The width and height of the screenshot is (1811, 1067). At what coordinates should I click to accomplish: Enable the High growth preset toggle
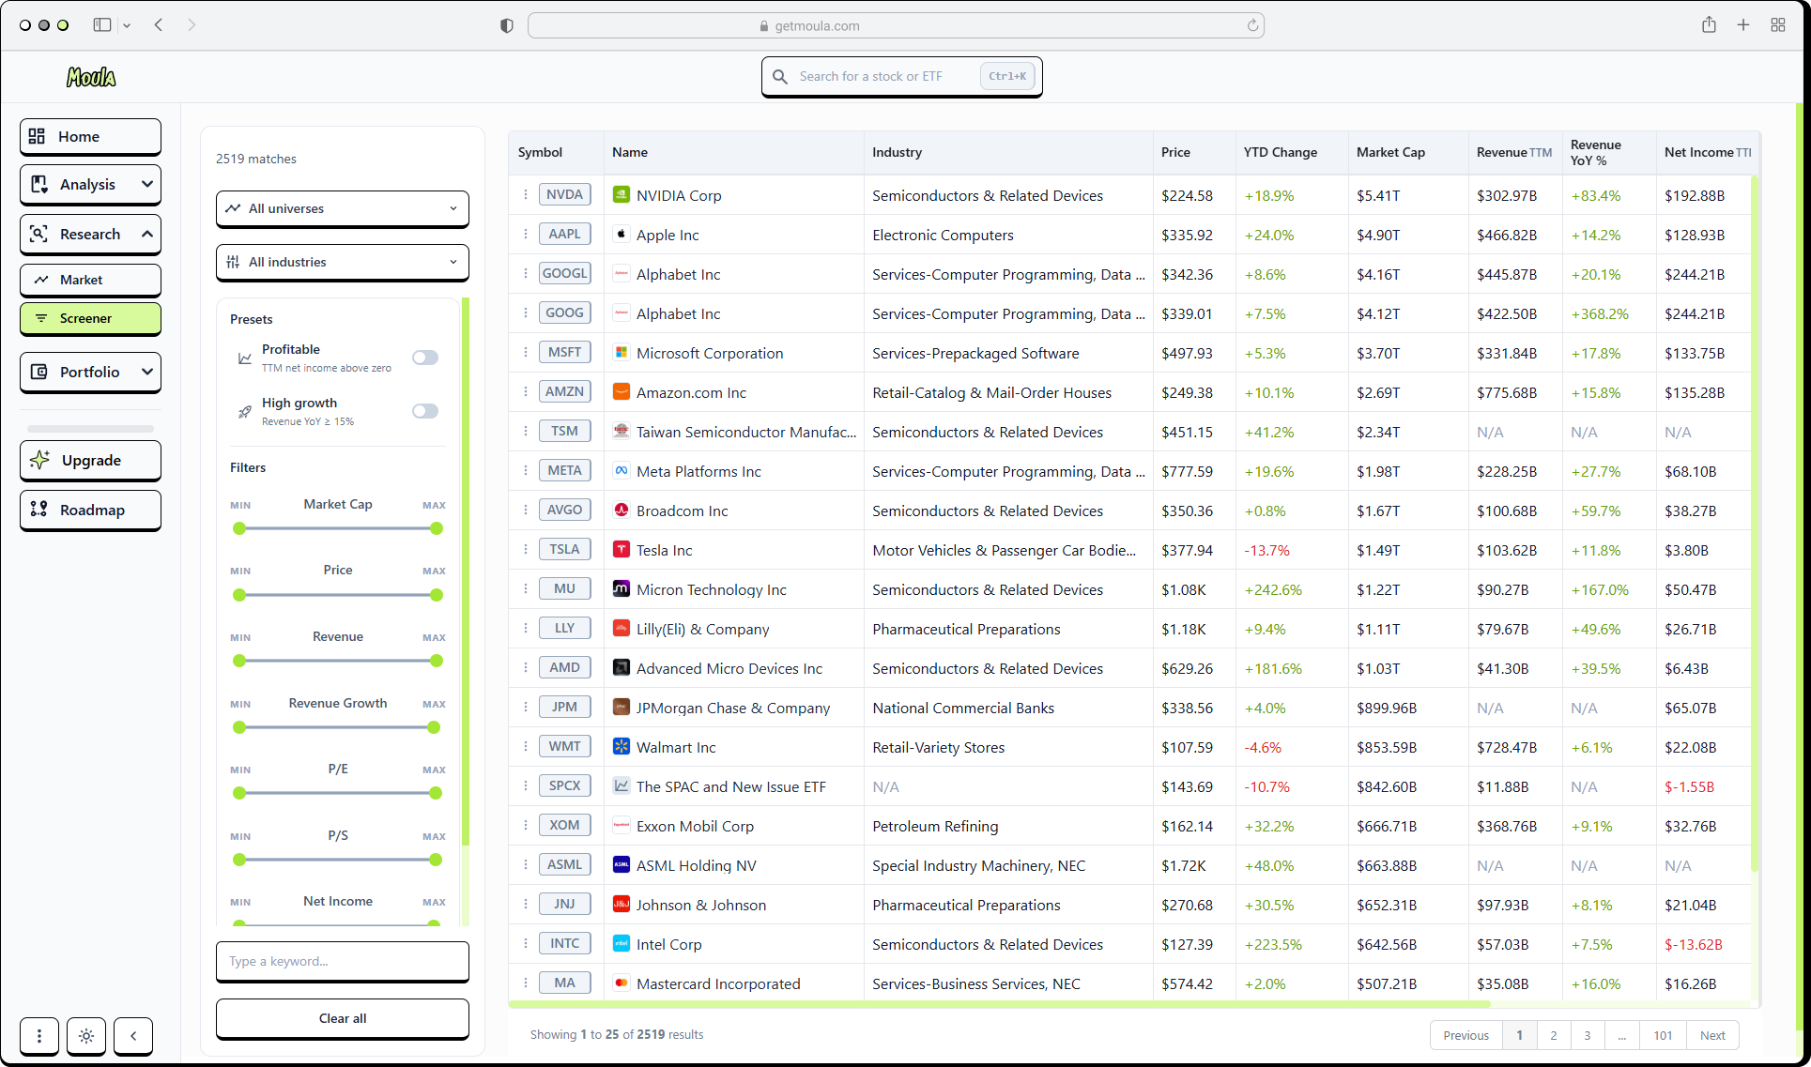[x=425, y=411]
